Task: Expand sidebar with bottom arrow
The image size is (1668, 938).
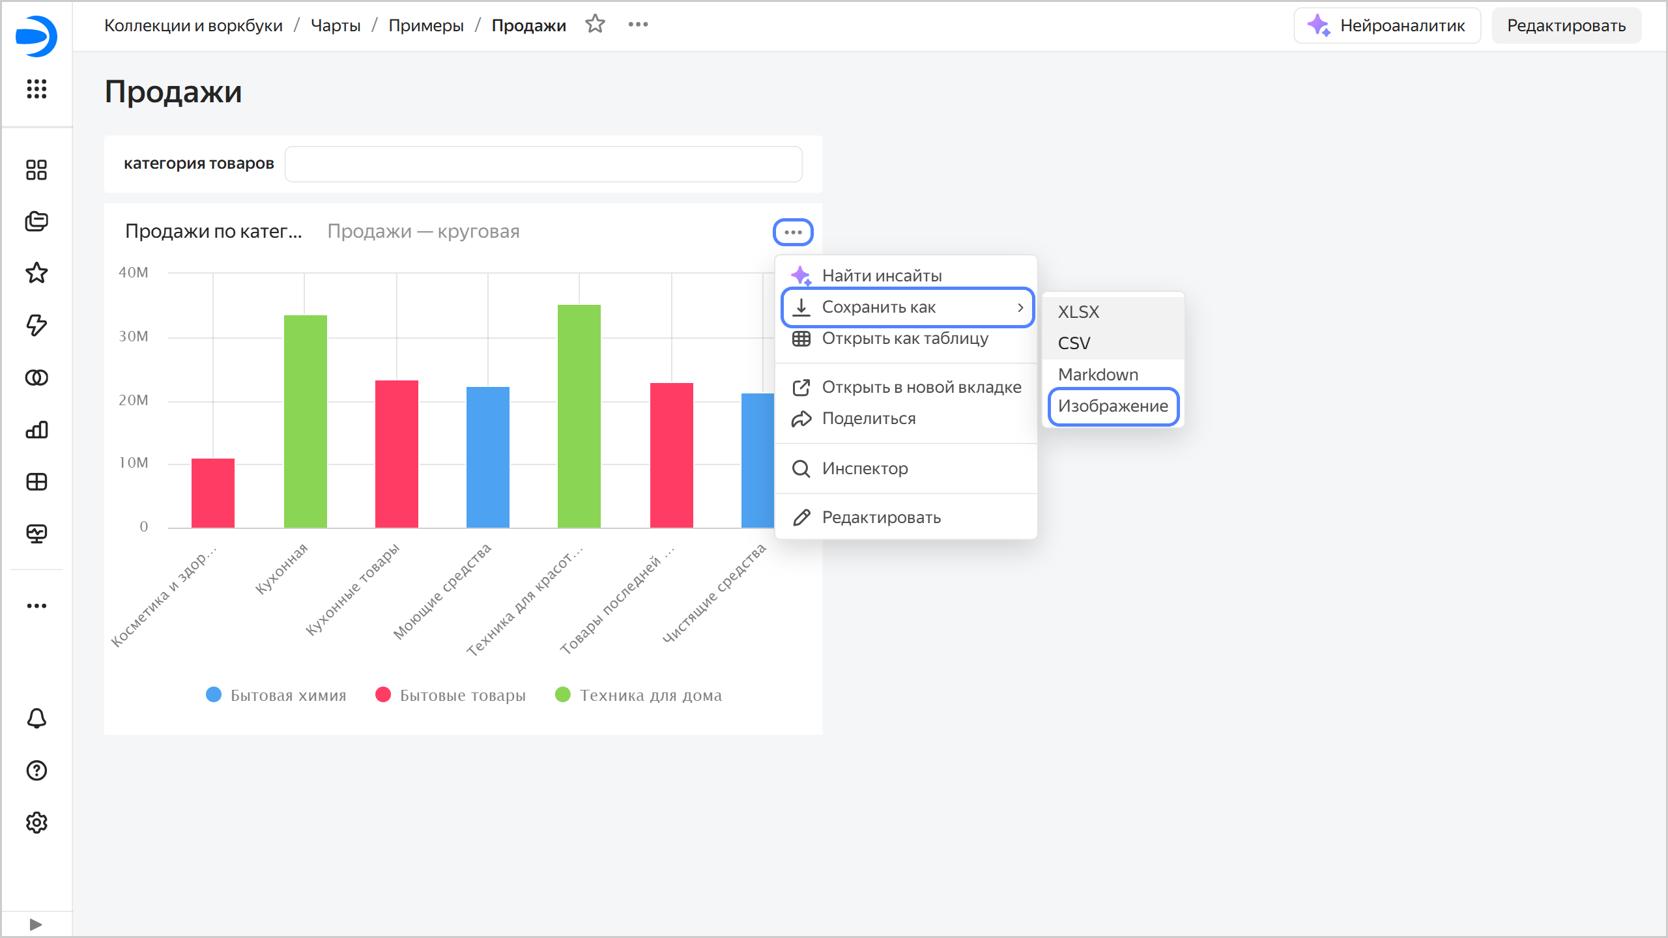Action: click(x=36, y=924)
